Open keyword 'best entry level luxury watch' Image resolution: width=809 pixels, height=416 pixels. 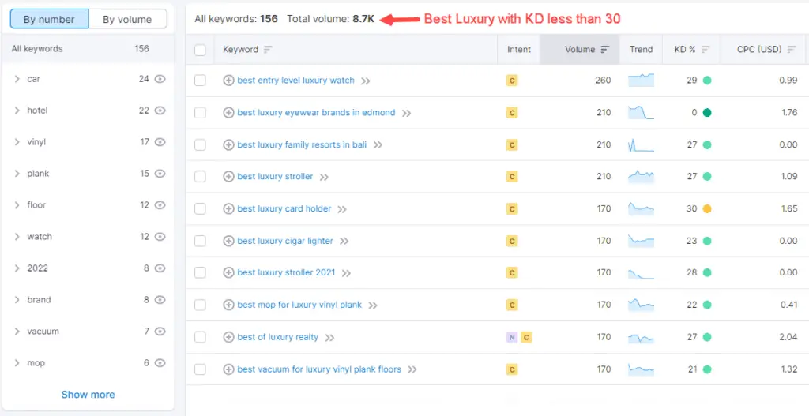pyautogui.click(x=296, y=80)
